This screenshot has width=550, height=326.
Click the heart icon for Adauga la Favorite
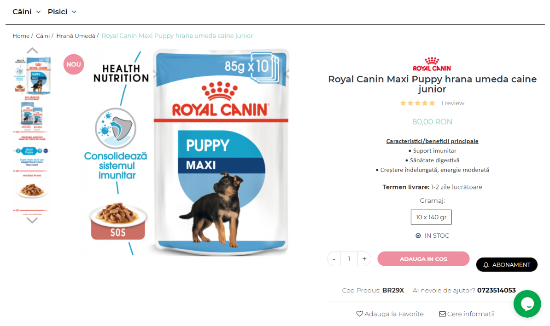(360, 314)
